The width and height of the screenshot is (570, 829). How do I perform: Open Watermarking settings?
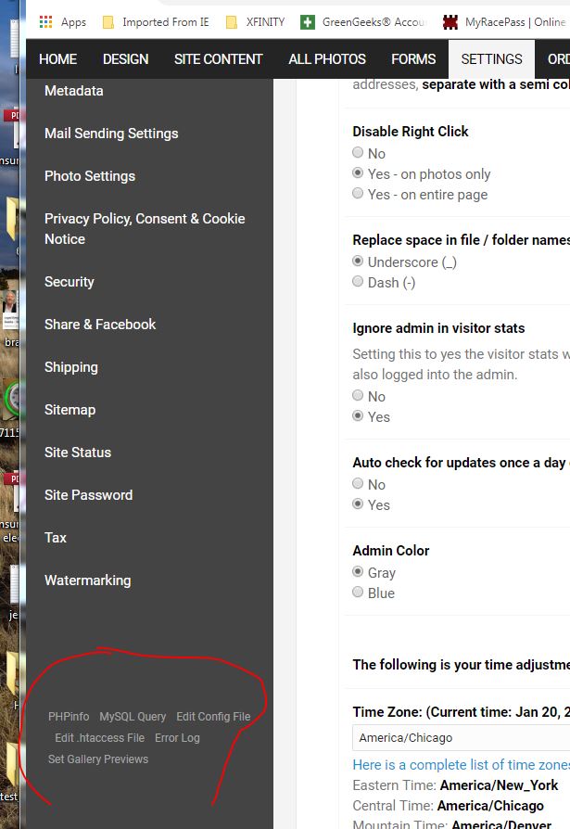coord(88,580)
